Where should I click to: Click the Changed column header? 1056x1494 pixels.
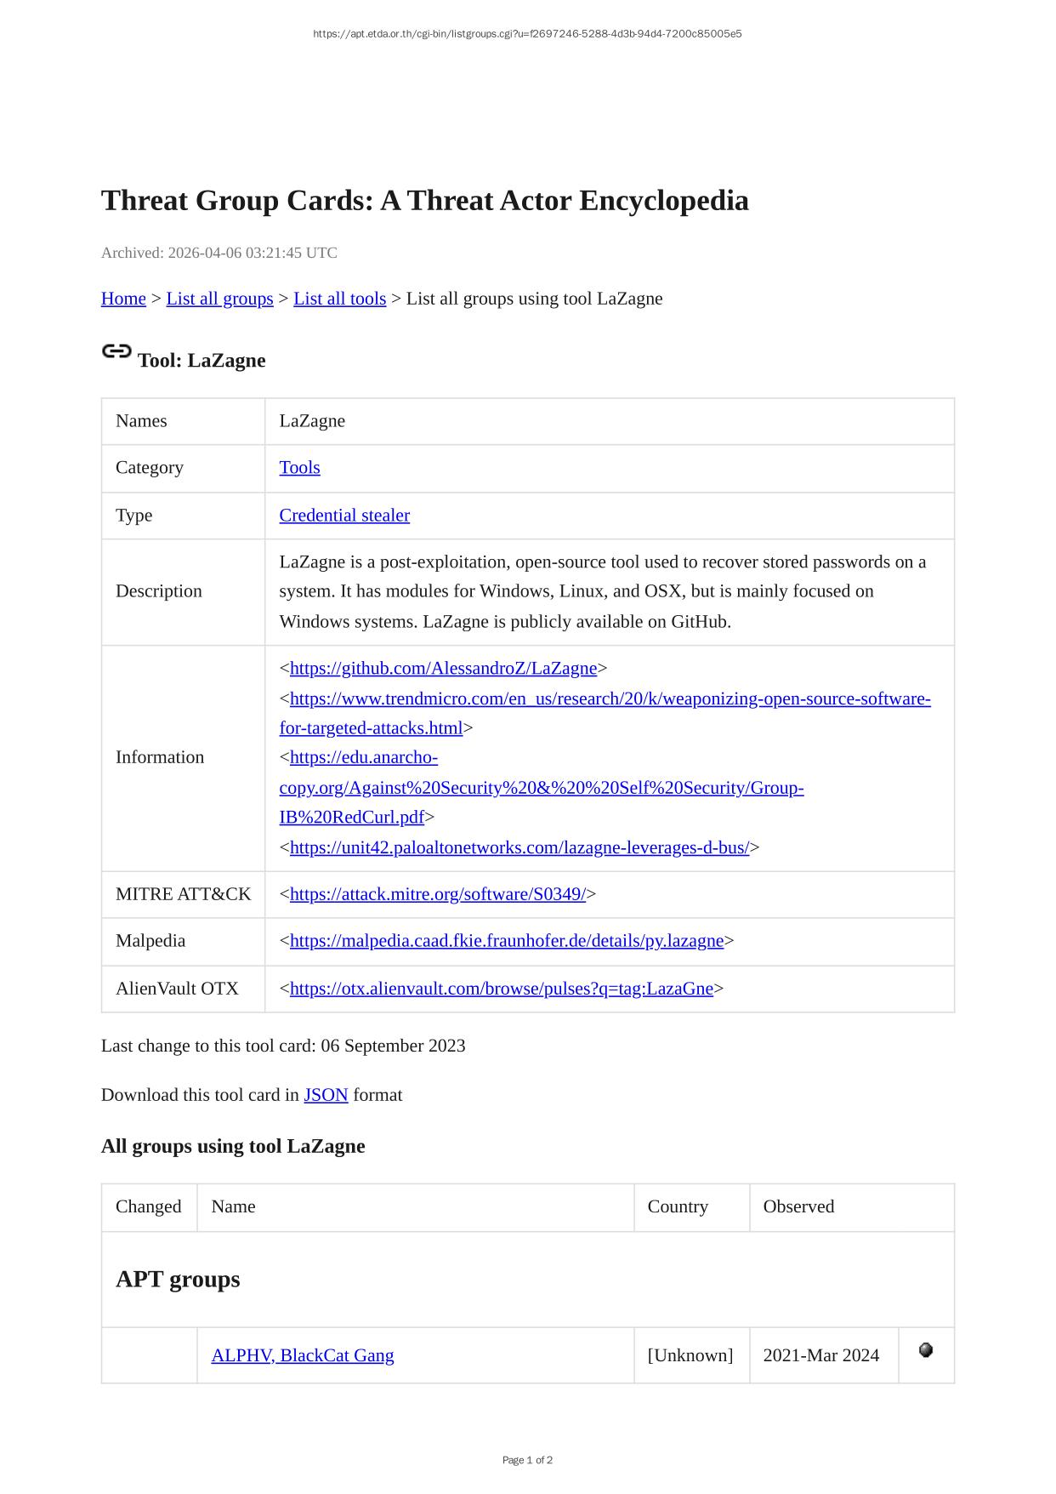[149, 1206]
